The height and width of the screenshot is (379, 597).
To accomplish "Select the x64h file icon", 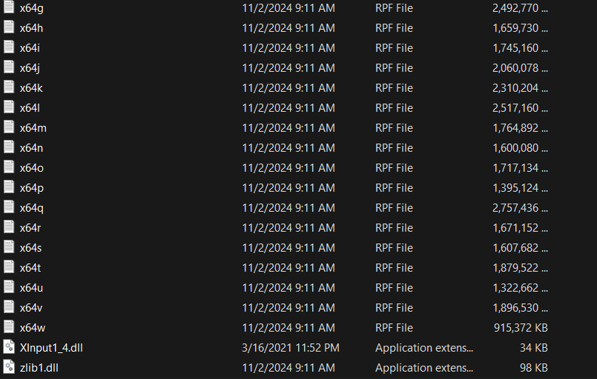I will 9,28.
